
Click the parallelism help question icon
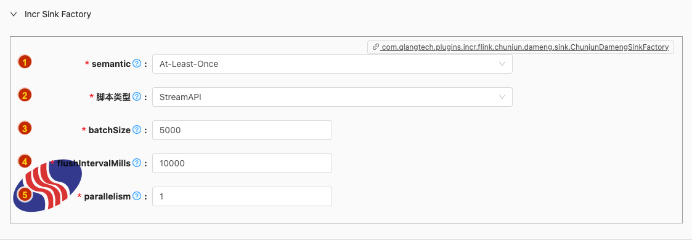click(137, 196)
